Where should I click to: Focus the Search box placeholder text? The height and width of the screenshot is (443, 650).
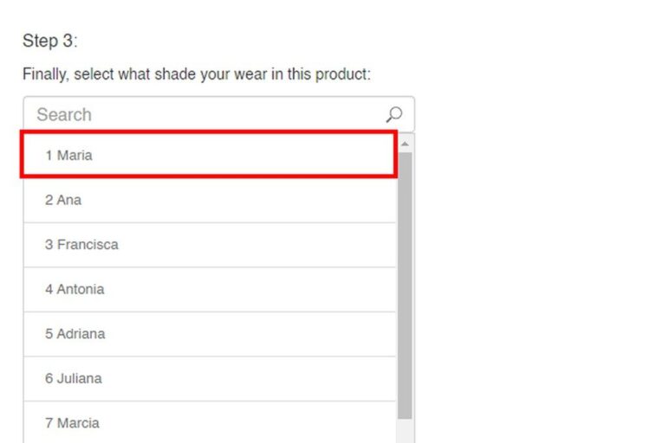pos(64,114)
